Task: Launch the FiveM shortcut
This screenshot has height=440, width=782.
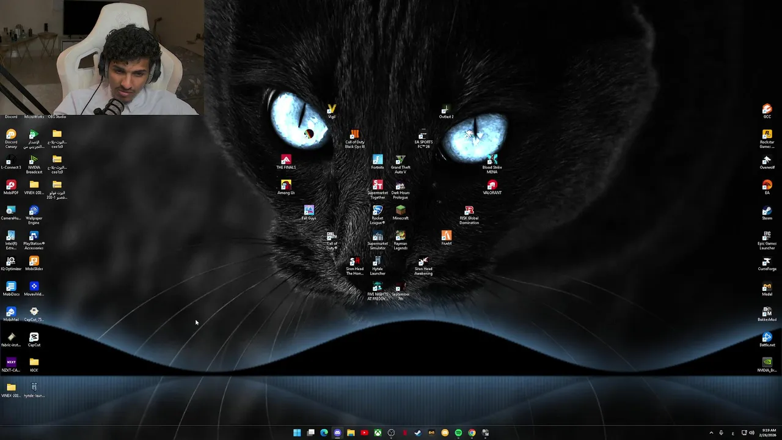Action: [447, 238]
